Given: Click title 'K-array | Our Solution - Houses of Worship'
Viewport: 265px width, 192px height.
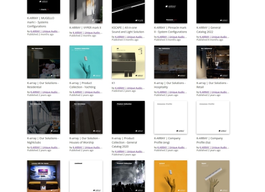Looking at the screenshot, I should 84,140.
